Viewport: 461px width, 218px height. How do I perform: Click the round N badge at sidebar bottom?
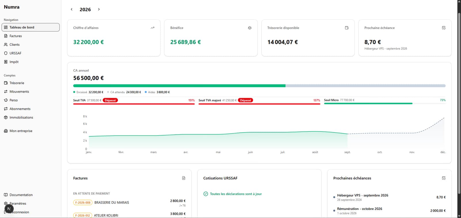[9, 209]
